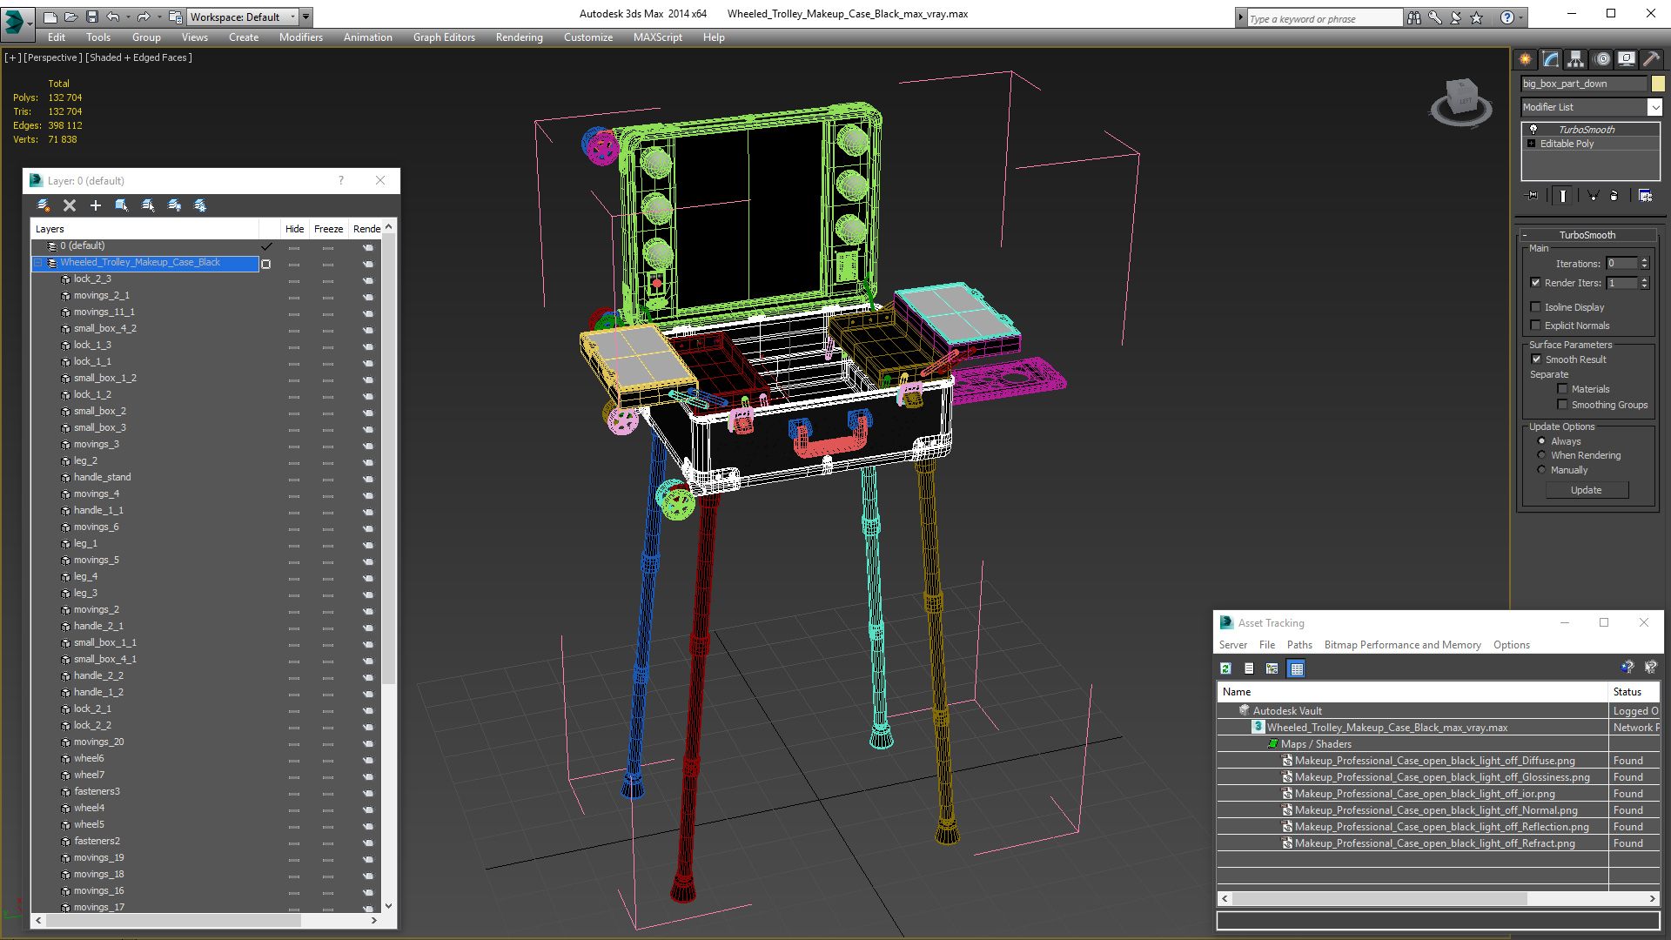Expand the Editable Poly stack entry
The image size is (1671, 940).
click(x=1532, y=144)
